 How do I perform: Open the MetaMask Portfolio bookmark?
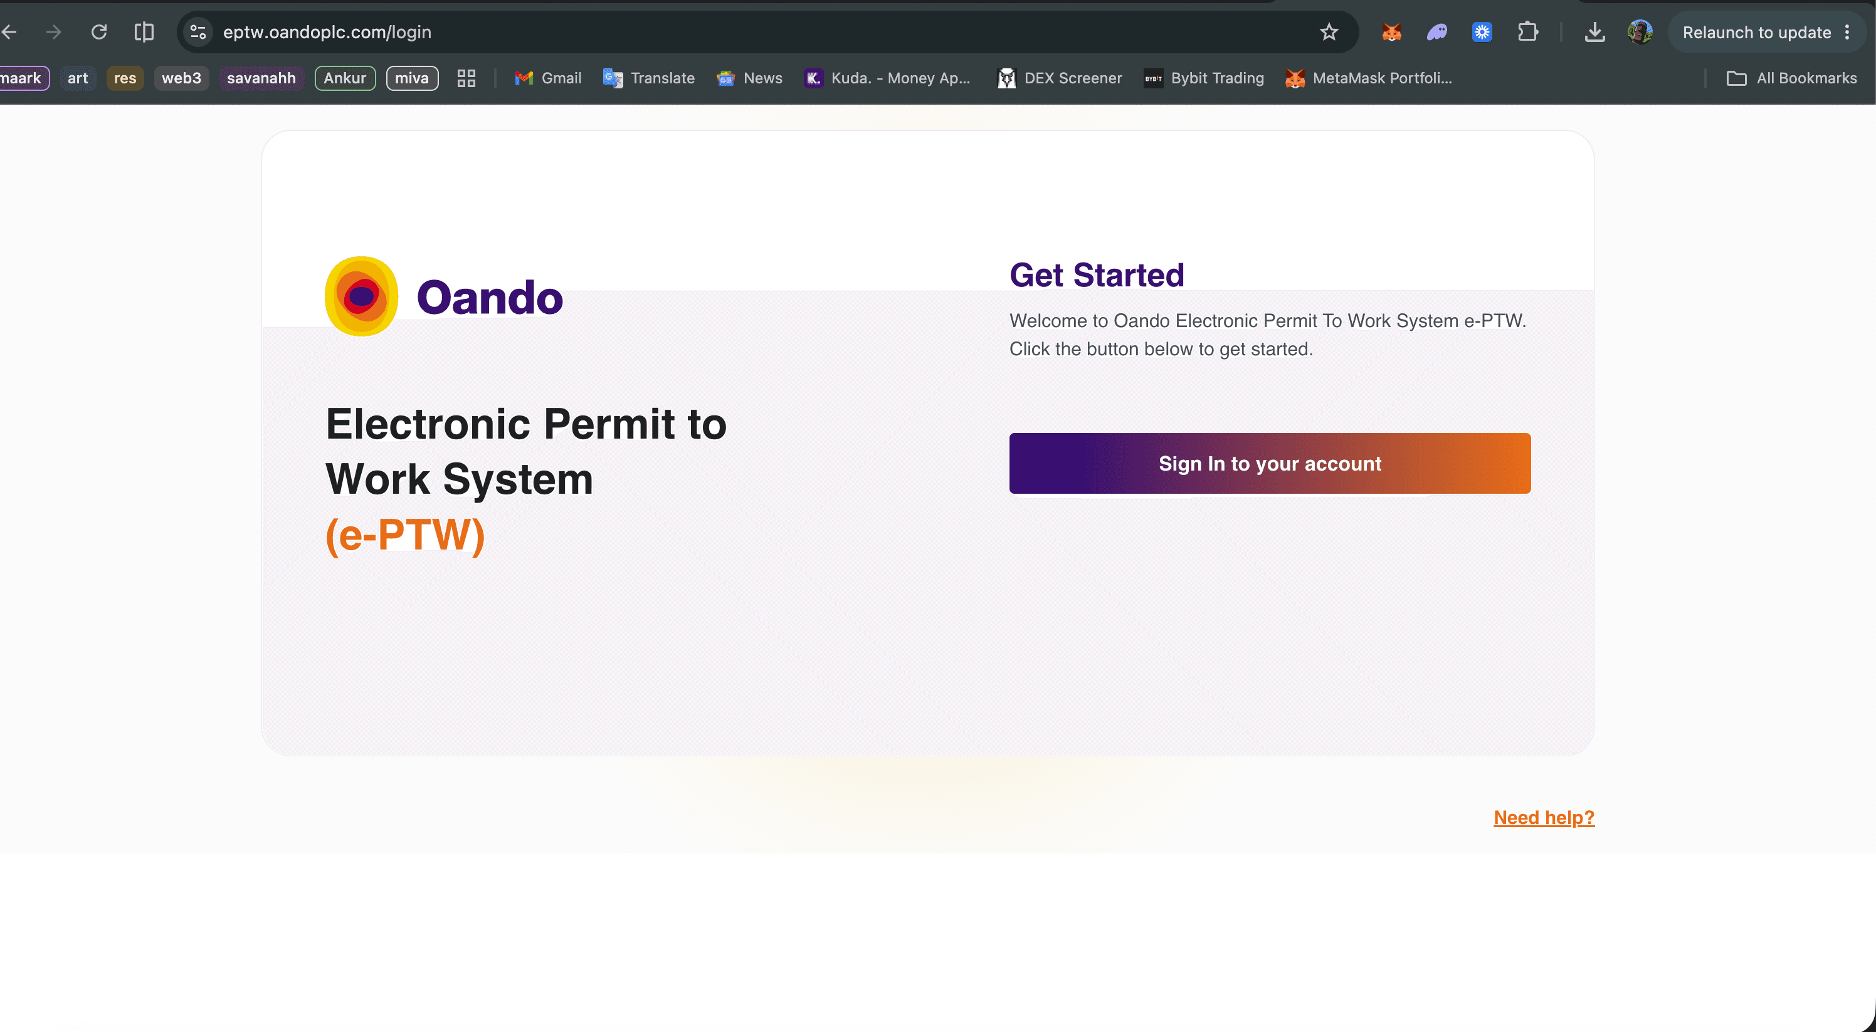coord(1369,78)
